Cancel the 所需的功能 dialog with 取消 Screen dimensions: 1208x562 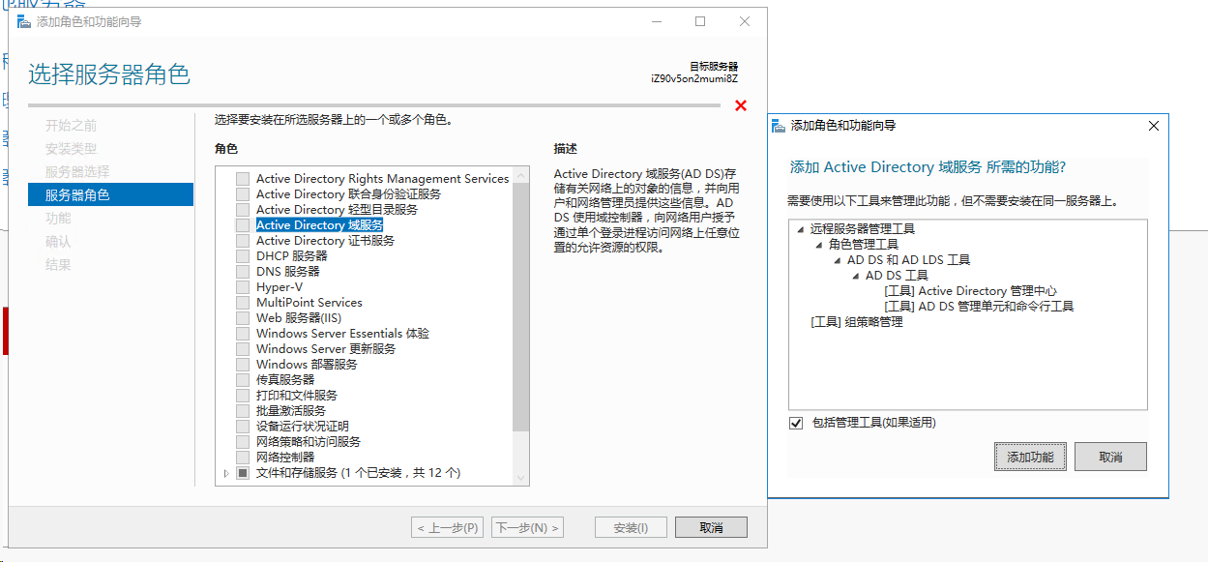coord(1110,457)
